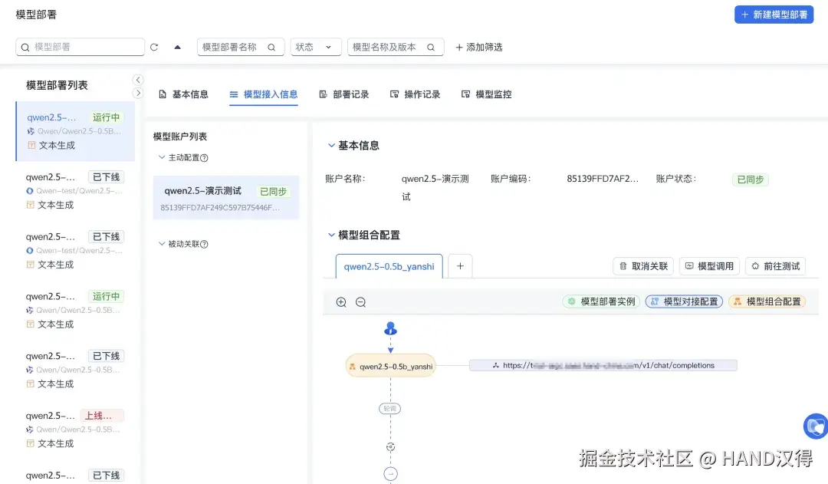Collapse filters with the up-arrow icon

177,47
